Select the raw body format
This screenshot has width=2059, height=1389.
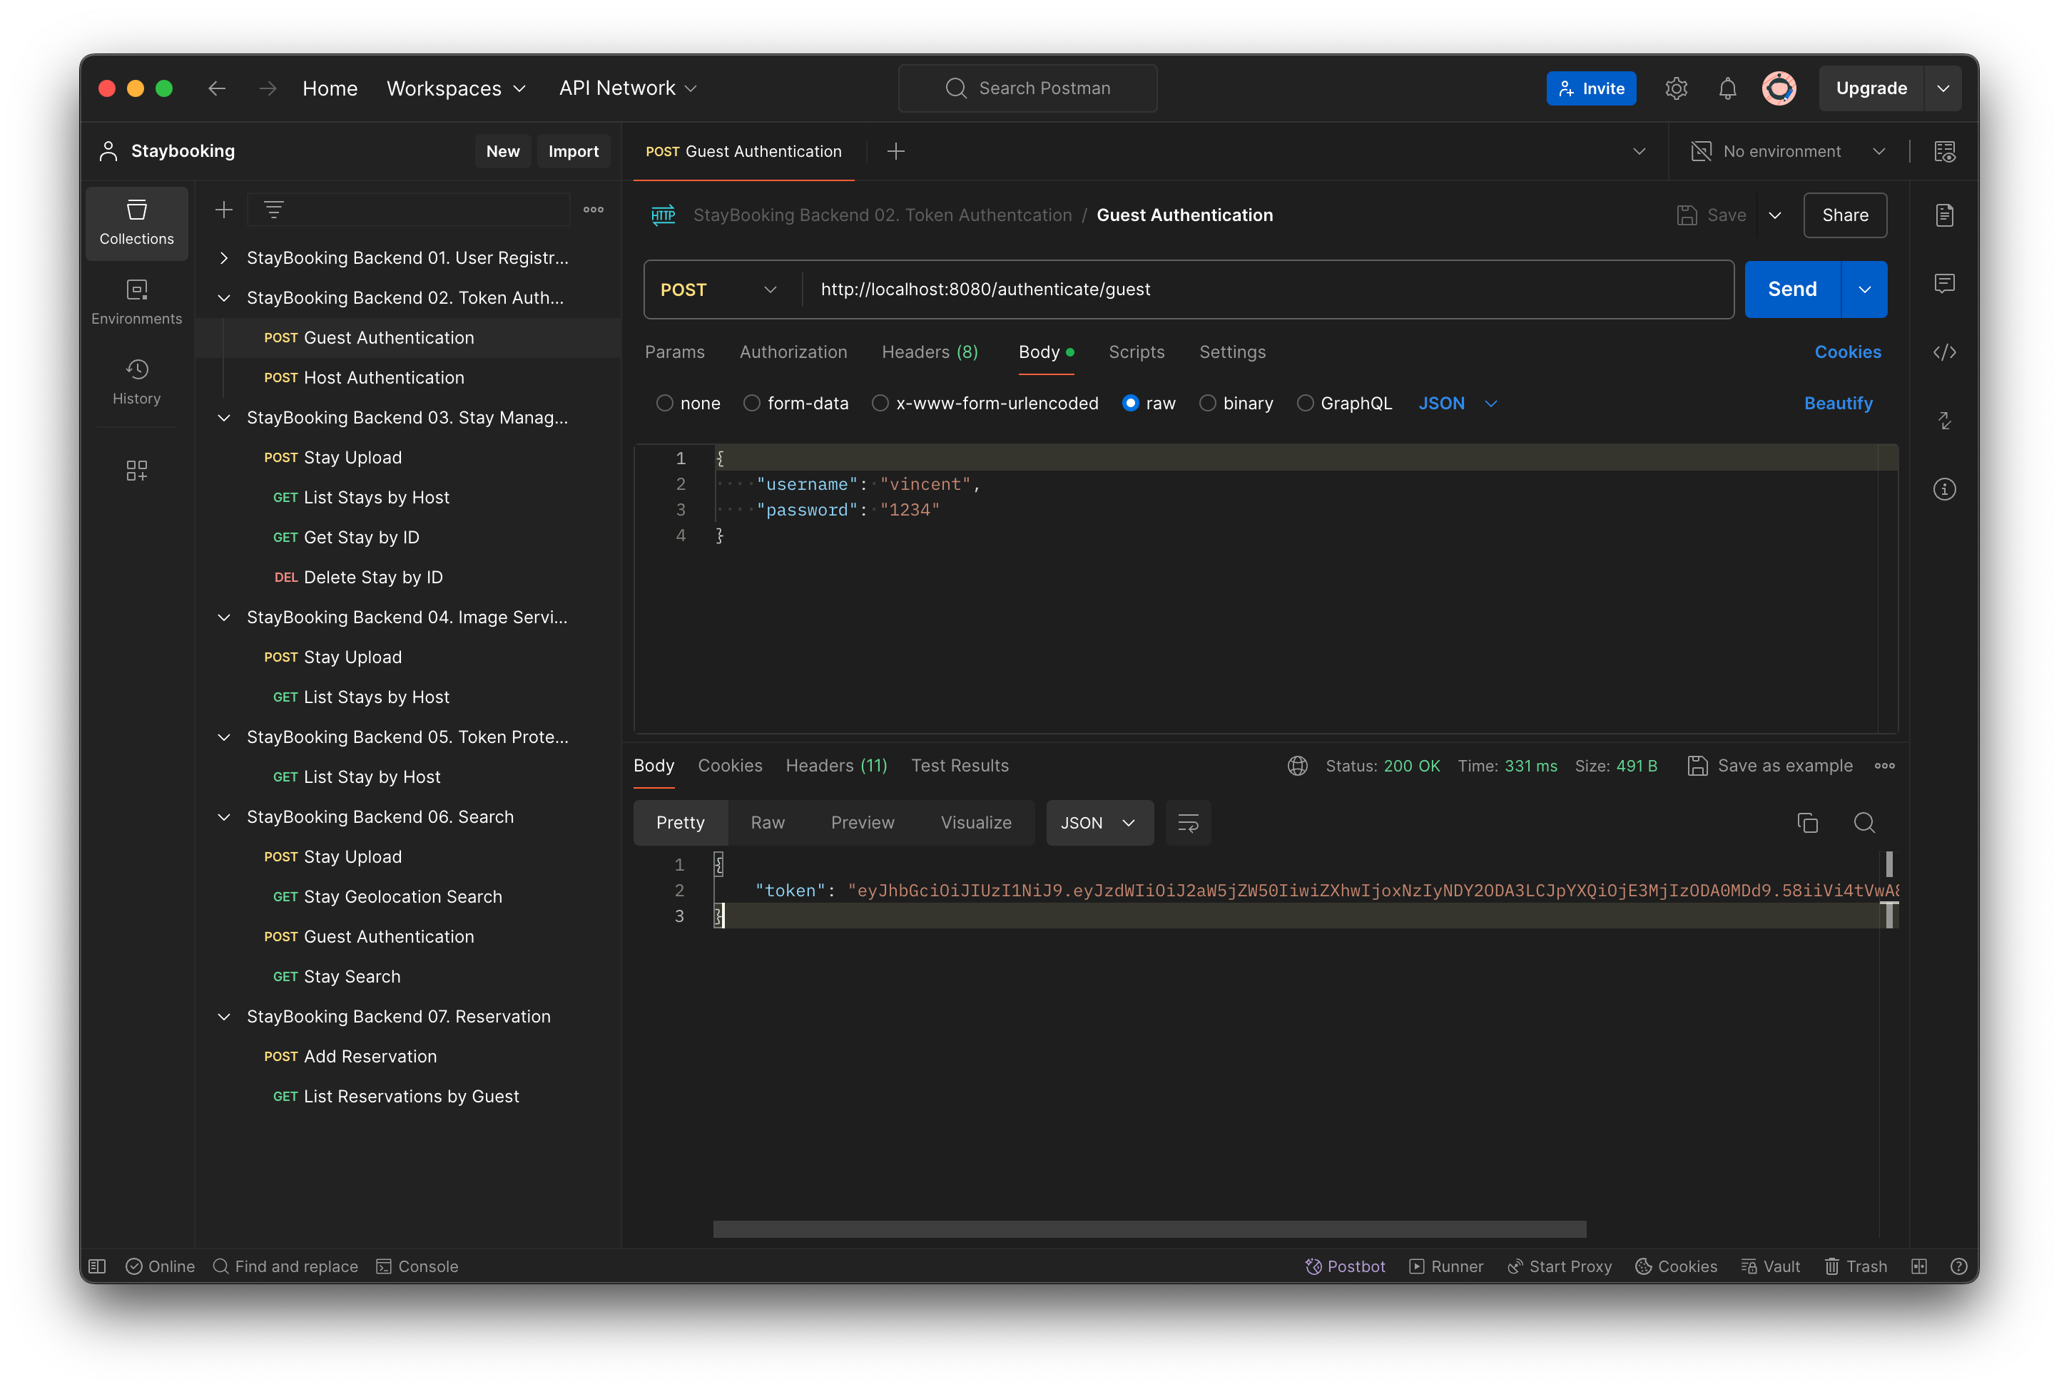pos(1132,403)
